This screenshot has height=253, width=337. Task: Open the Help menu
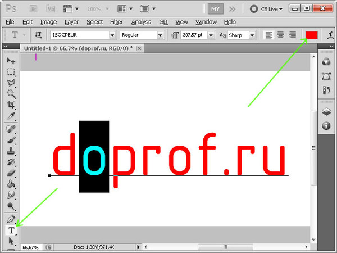pyautogui.click(x=230, y=22)
